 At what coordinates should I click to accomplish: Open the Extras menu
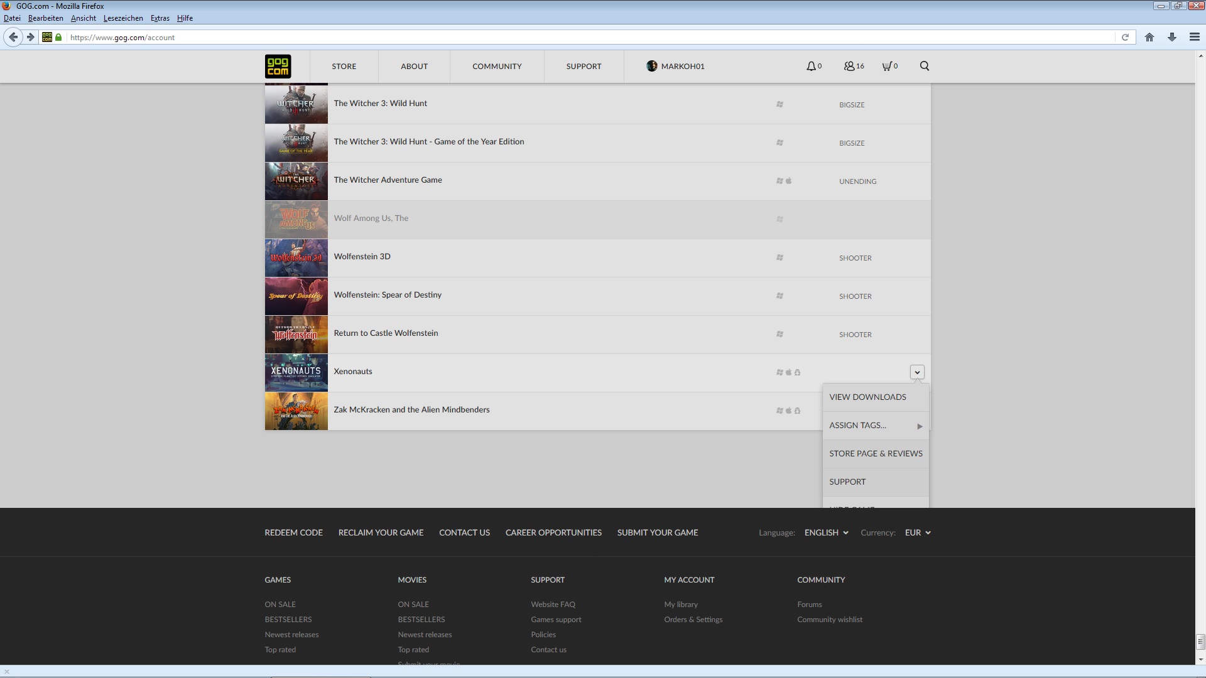click(x=160, y=18)
